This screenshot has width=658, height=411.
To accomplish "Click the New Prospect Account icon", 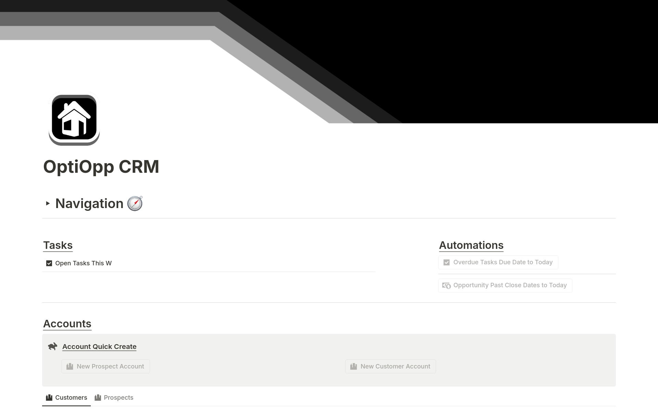I will 70,366.
